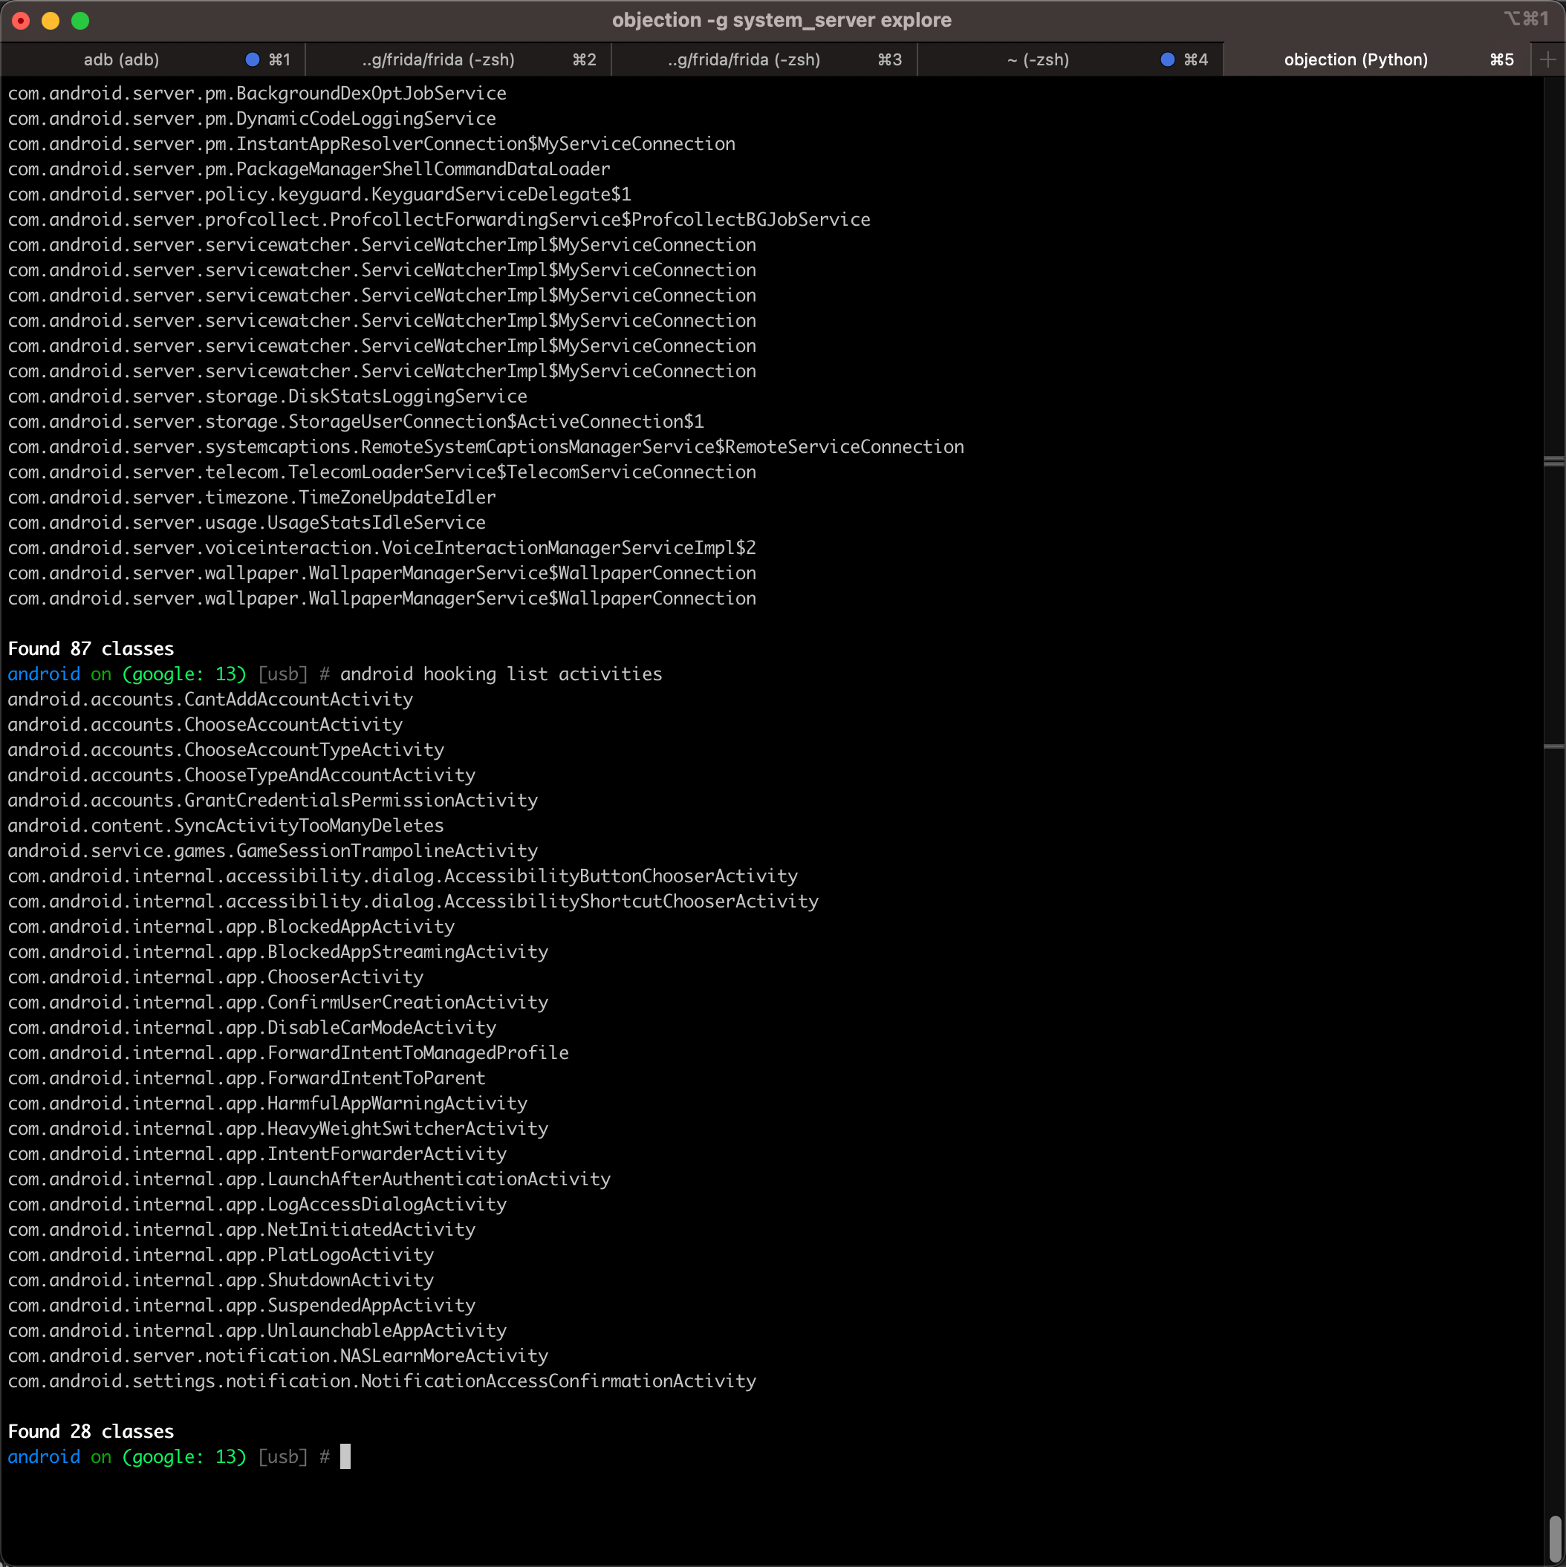Click internal.app.BlockedAppActivity line

231,926
